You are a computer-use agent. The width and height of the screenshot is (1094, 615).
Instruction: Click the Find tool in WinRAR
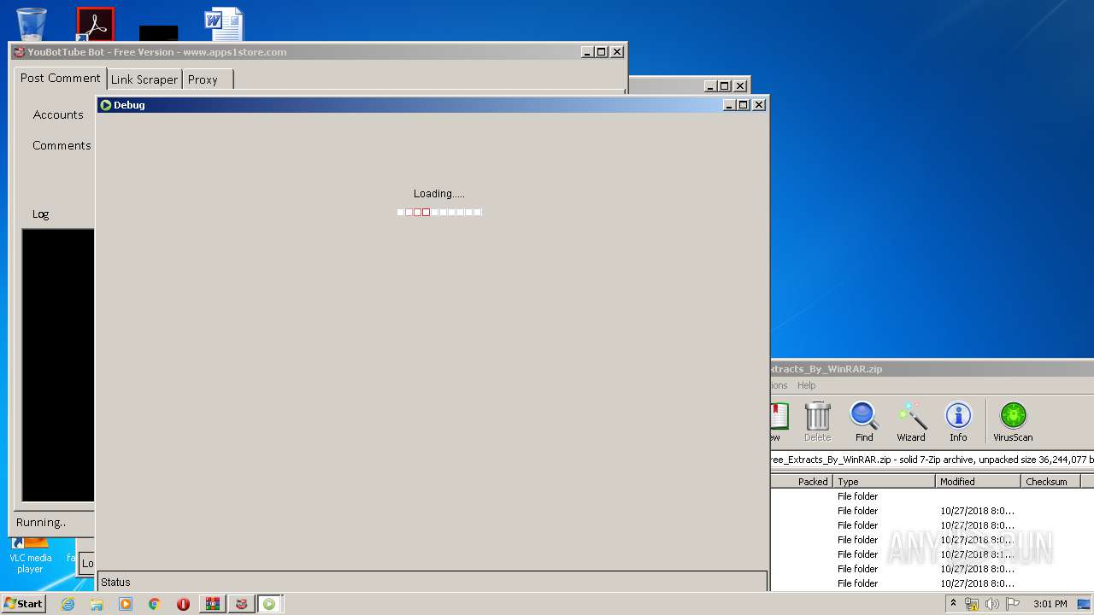(x=864, y=422)
